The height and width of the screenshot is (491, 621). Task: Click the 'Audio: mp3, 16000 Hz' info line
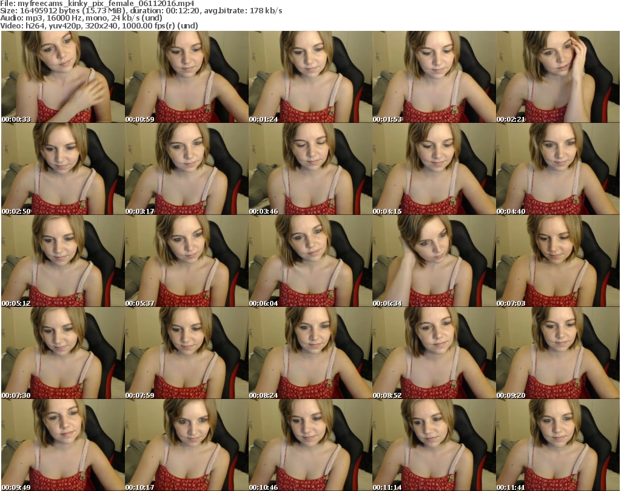81,18
